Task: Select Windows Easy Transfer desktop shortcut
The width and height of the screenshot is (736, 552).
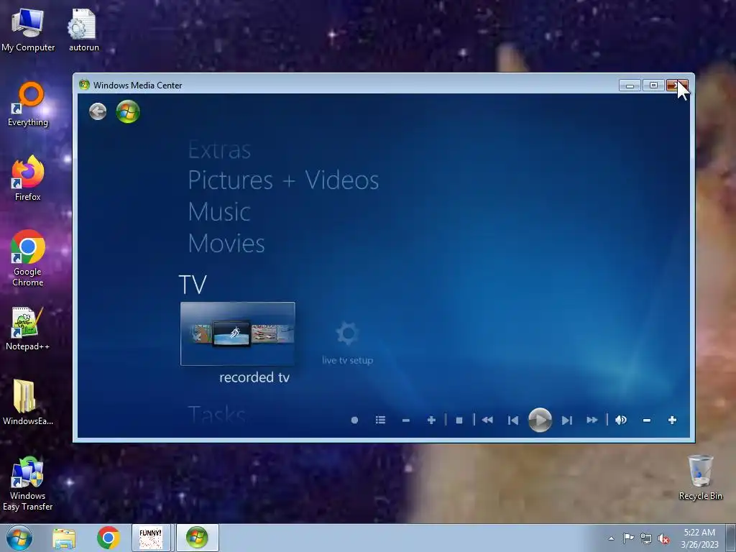Action: [x=28, y=484]
